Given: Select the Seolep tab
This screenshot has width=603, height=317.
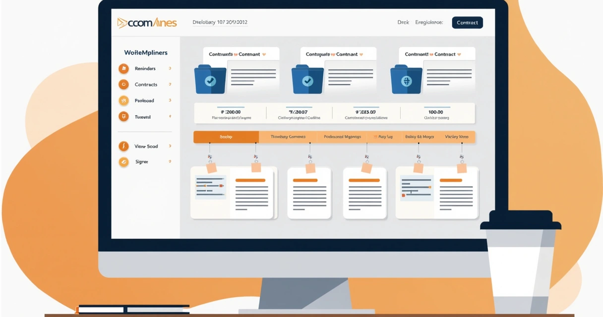Looking at the screenshot, I should click(x=226, y=137).
